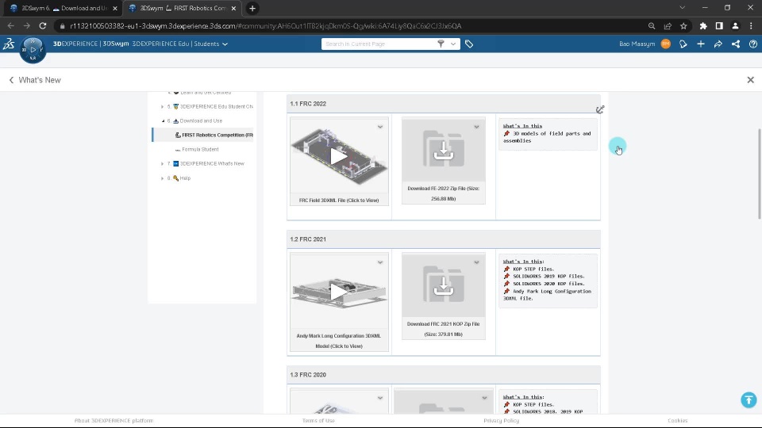Open 3DEXPERIENCE What's New tree item

(212, 163)
